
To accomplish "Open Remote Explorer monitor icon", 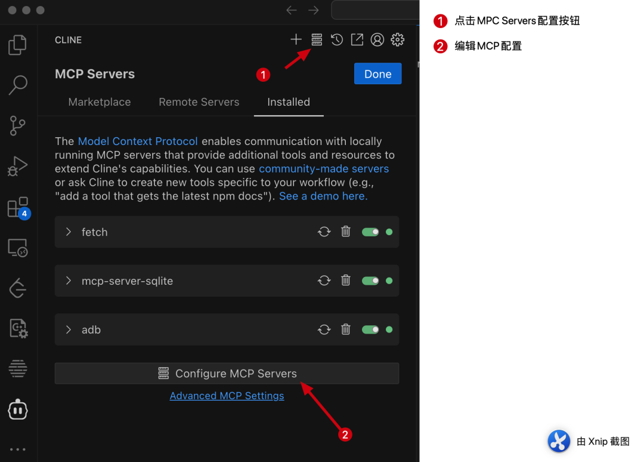I will (18, 248).
